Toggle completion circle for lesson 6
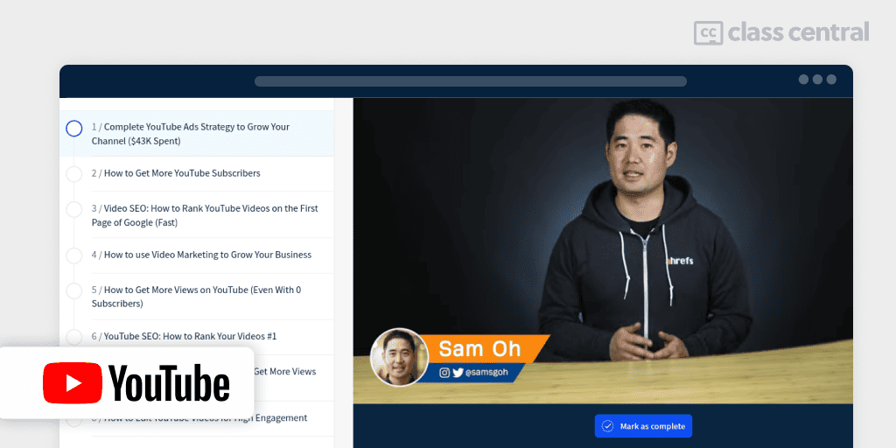 click(73, 337)
